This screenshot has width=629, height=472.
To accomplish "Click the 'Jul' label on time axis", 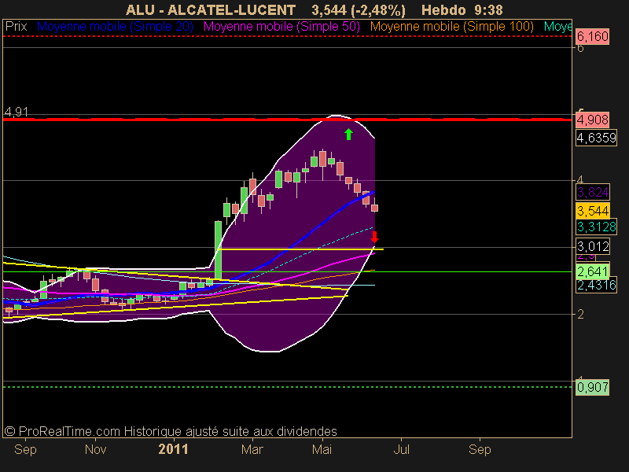I will (401, 449).
